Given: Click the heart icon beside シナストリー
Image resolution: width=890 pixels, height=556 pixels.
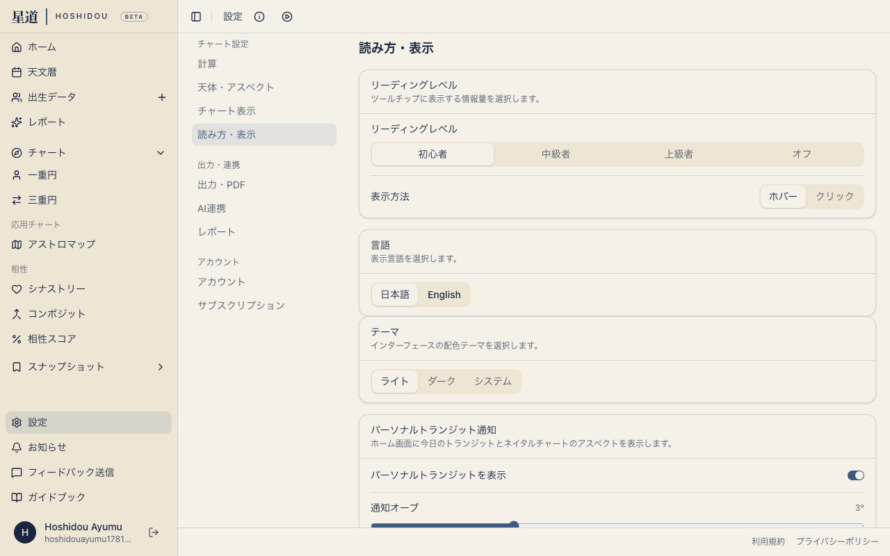Looking at the screenshot, I should click(17, 289).
